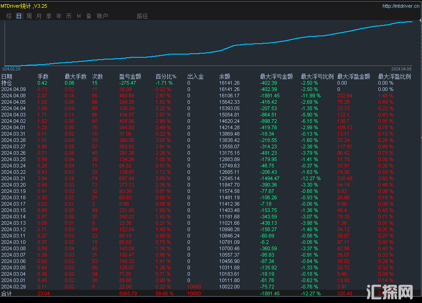Switch to the 账户 account tab
The width and height of the screenshot is (422, 303).
[x=102, y=16]
